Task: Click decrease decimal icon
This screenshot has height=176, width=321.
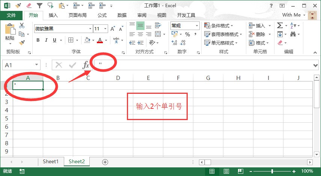Action: coord(183,43)
